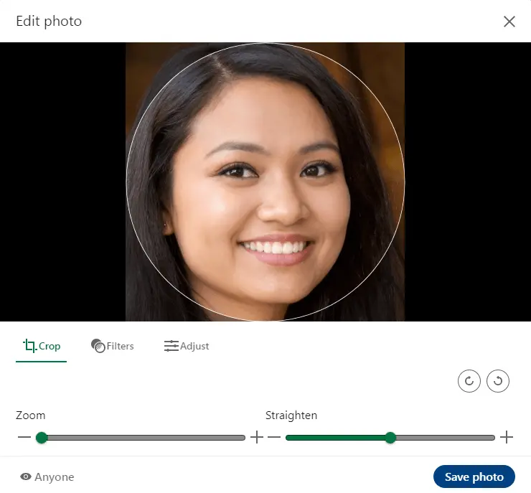Click the Straighten slider handle
531x493 pixels.
pos(390,438)
